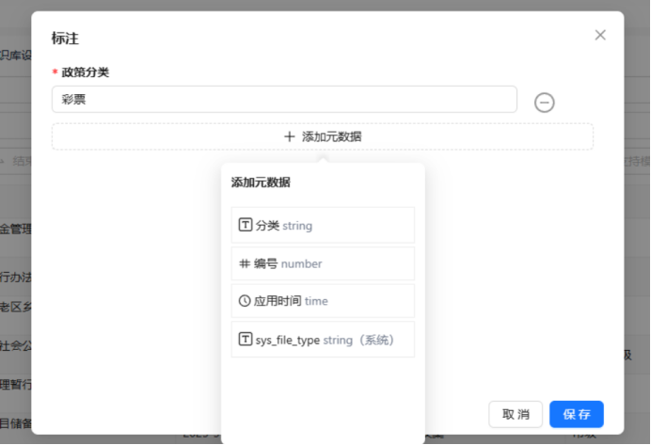The height and width of the screenshot is (445, 651).
Task: Click the plus icon beside 添加元数据
Action: click(x=290, y=136)
